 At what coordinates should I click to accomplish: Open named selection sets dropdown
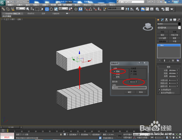click(x=116, y=9)
